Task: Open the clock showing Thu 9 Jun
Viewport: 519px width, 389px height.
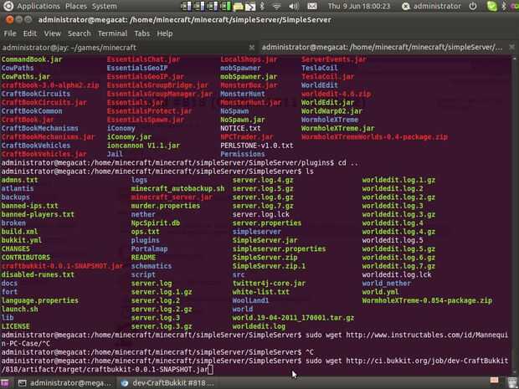Action: (359, 7)
